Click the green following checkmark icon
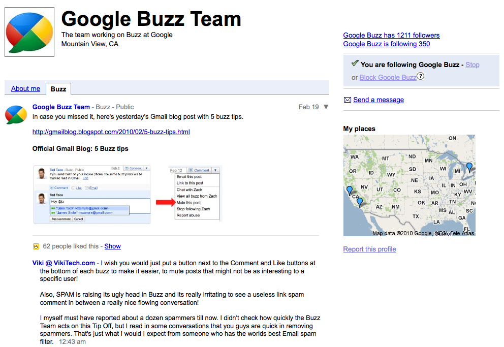Viewport: 504px width, 347px height. [x=355, y=64]
